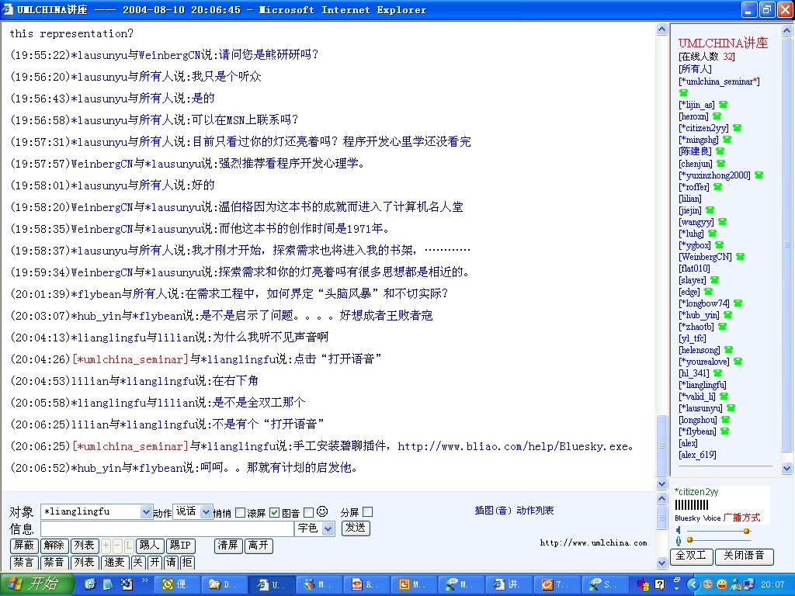This screenshot has width=795, height=596.
Task: Expand quick launch overflow chevron
Action: pos(145,580)
